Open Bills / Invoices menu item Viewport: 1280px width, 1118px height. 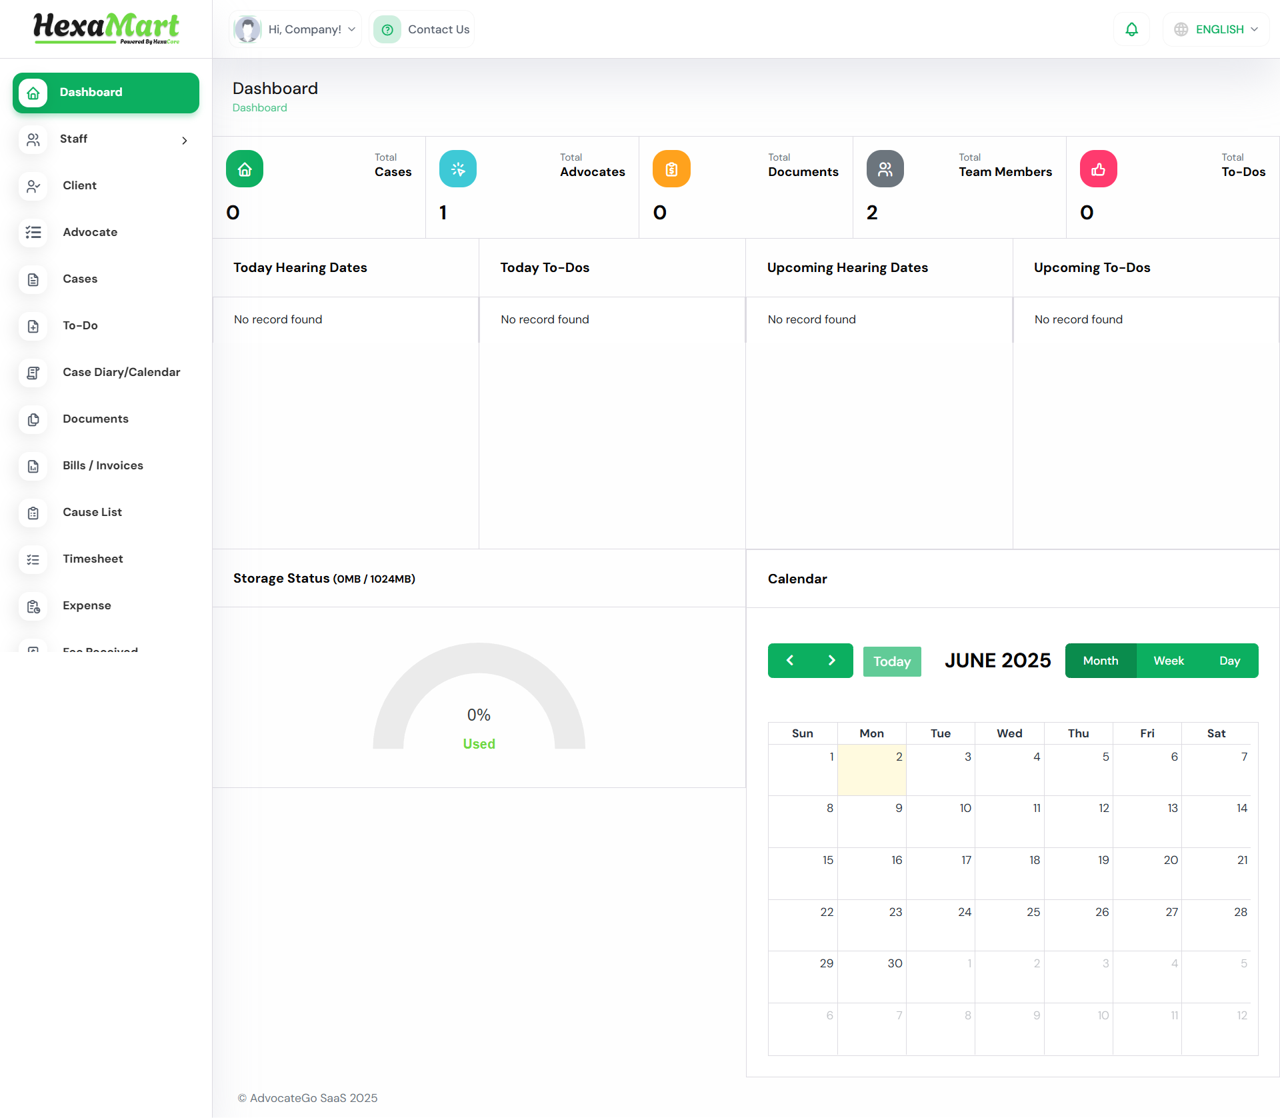tap(103, 465)
